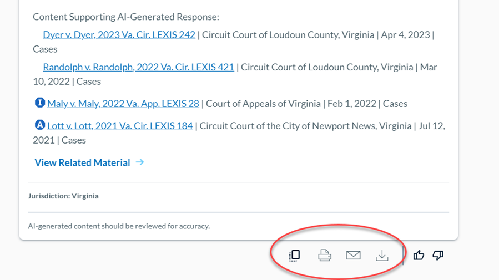The height and width of the screenshot is (280, 499).
Task: Print the AI-generated response
Action: click(325, 256)
